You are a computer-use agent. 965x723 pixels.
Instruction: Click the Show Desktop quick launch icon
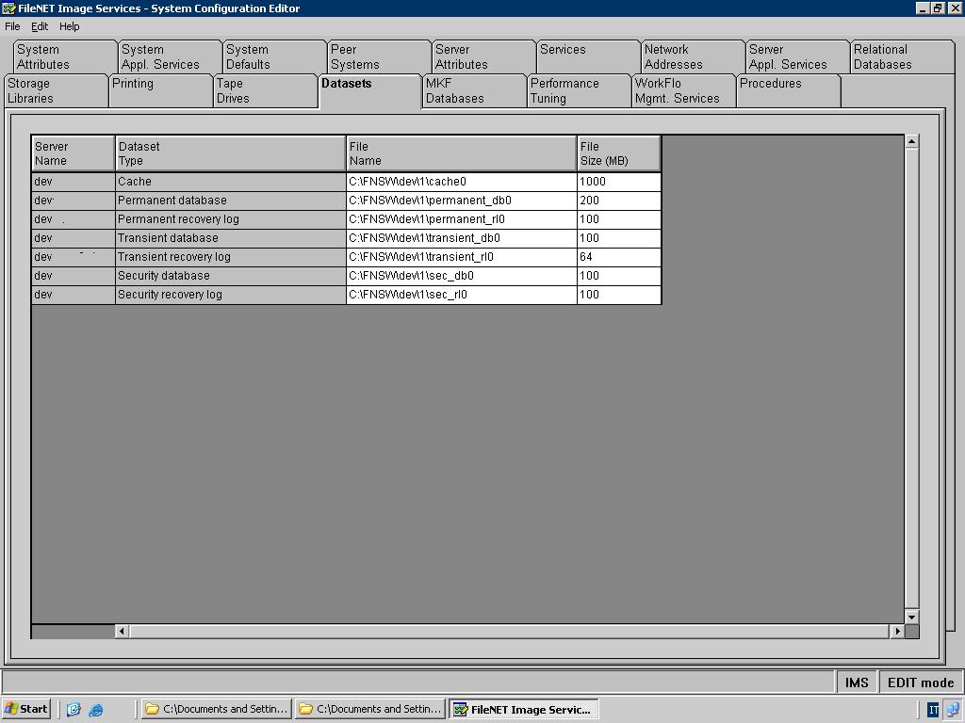[74, 710]
